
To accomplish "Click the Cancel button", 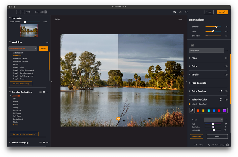I will [x=209, y=12].
